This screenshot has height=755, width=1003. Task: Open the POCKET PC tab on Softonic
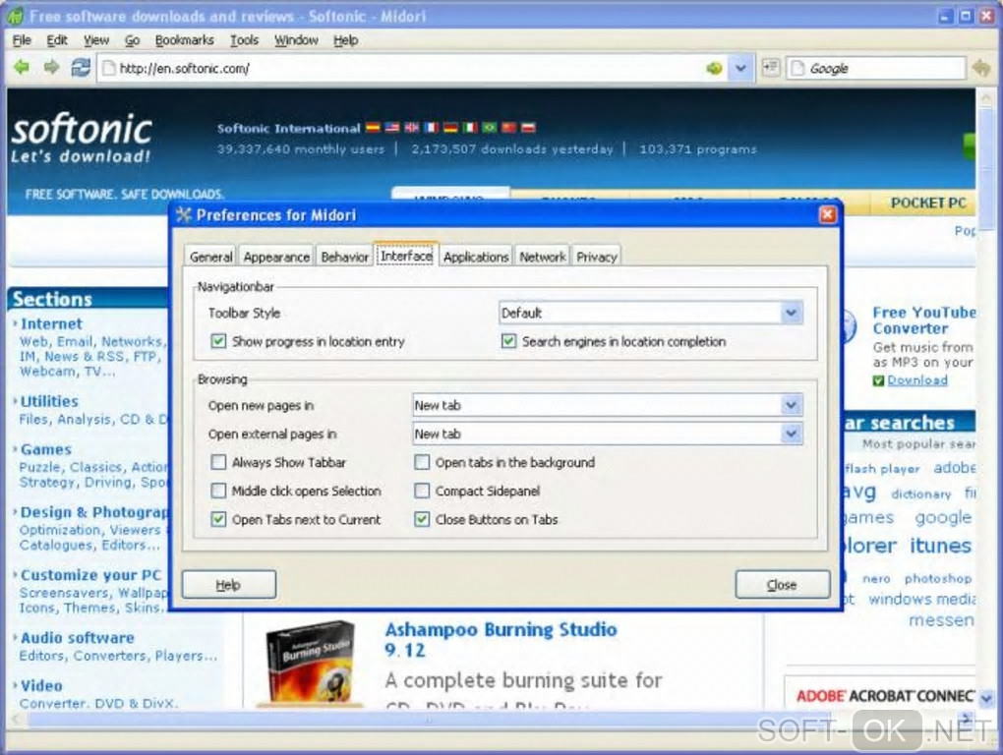(x=928, y=203)
